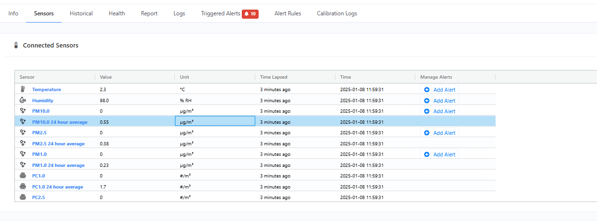Click the humidity icon in the Humidity row
Image resolution: width=597 pixels, height=224 pixels.
23,100
